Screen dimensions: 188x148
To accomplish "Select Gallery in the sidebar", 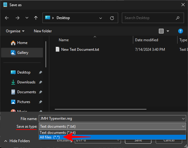I will point(22,53).
